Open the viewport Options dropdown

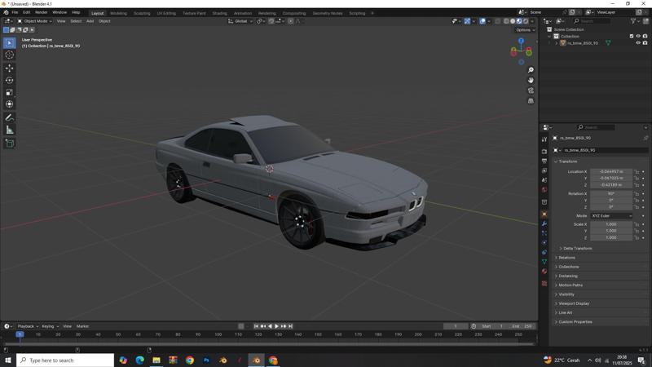pos(525,30)
